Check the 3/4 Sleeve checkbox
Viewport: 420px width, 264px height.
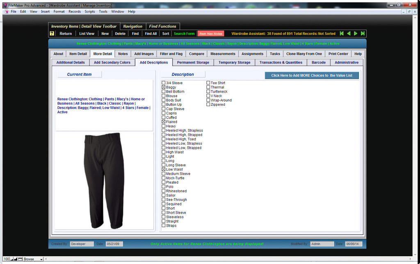(163, 83)
